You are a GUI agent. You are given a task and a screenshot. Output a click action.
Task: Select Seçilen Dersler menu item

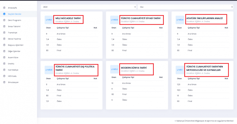14,14
